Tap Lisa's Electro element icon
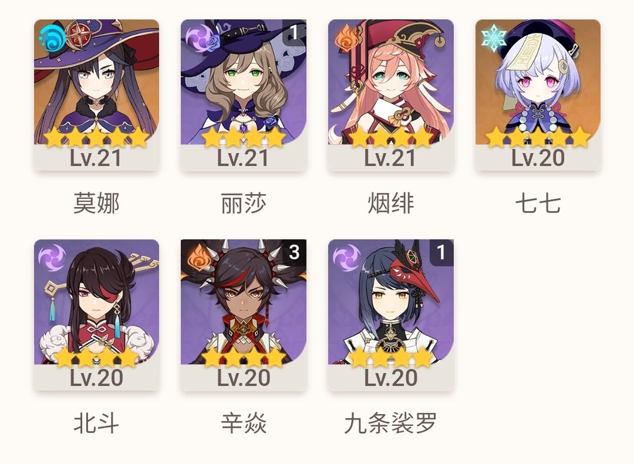Image resolution: width=634 pixels, height=464 pixels. [x=198, y=37]
